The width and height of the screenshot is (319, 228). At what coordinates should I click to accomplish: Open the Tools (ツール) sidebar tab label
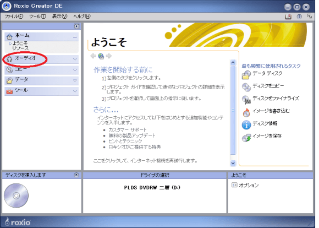click(21, 90)
